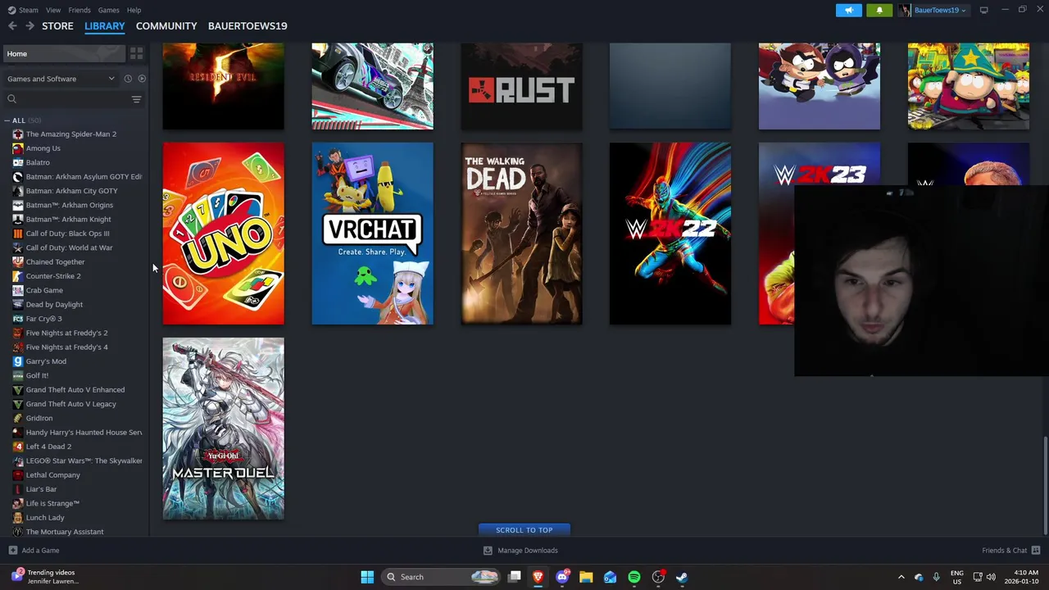Show ready-to-play games only icon
Viewport: 1049px width, 590px height.
142,79
